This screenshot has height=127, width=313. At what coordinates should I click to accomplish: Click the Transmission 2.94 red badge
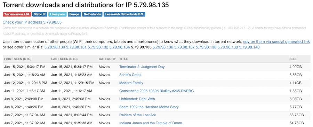point(17,14)
